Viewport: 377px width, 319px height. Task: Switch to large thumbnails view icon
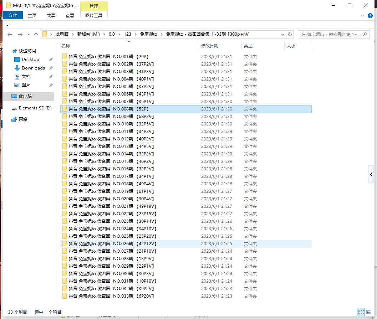click(x=369, y=312)
